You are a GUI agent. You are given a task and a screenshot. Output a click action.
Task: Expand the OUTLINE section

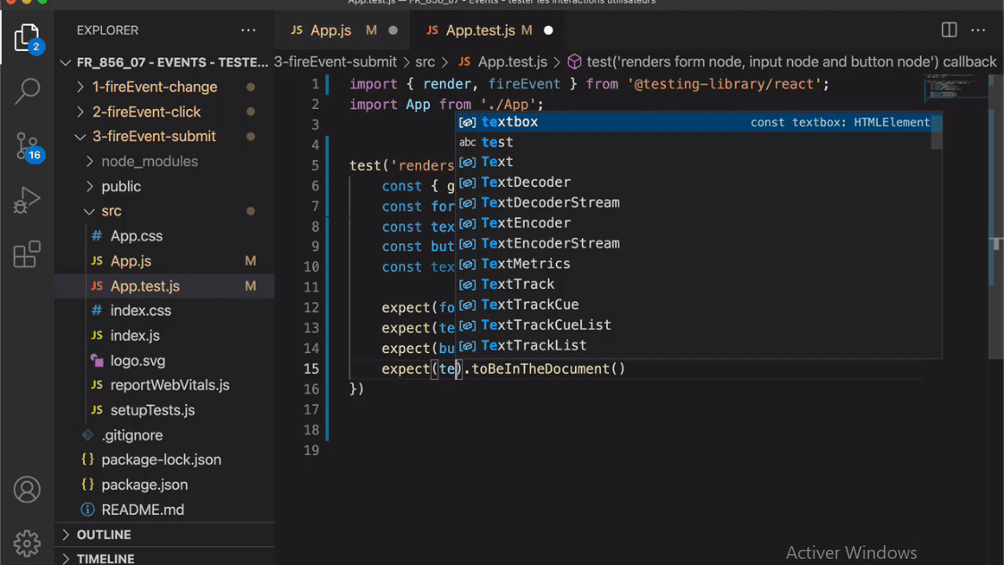(104, 535)
